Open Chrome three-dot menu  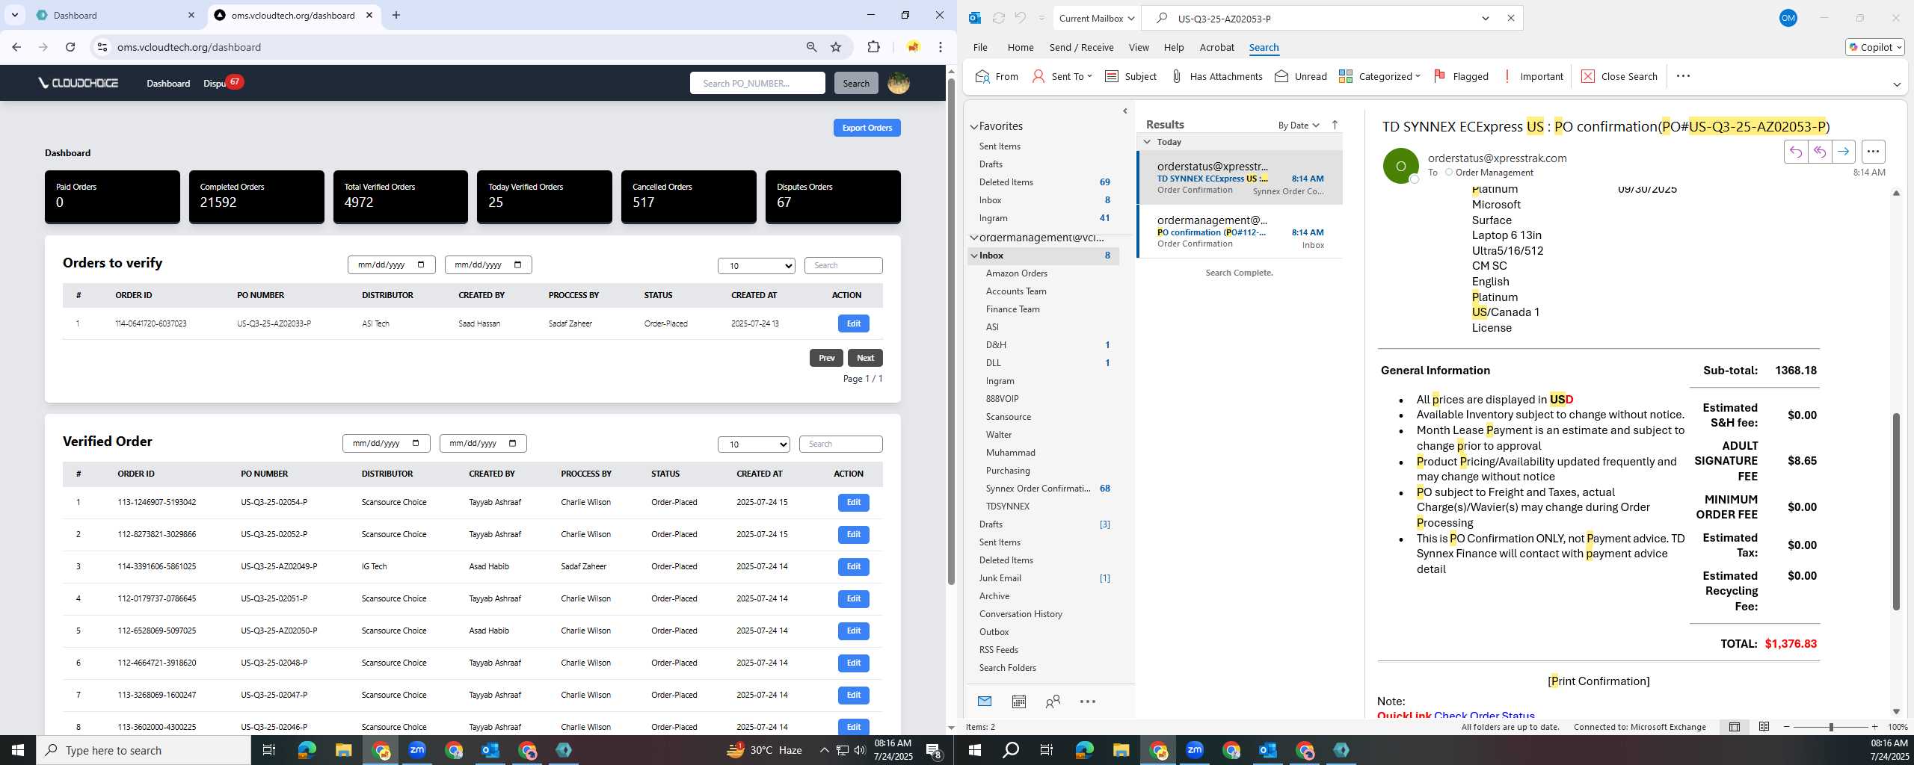pos(941,47)
